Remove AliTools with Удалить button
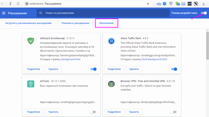Image resolution: width=209 pixels, height=117 pixels. pos(53,112)
